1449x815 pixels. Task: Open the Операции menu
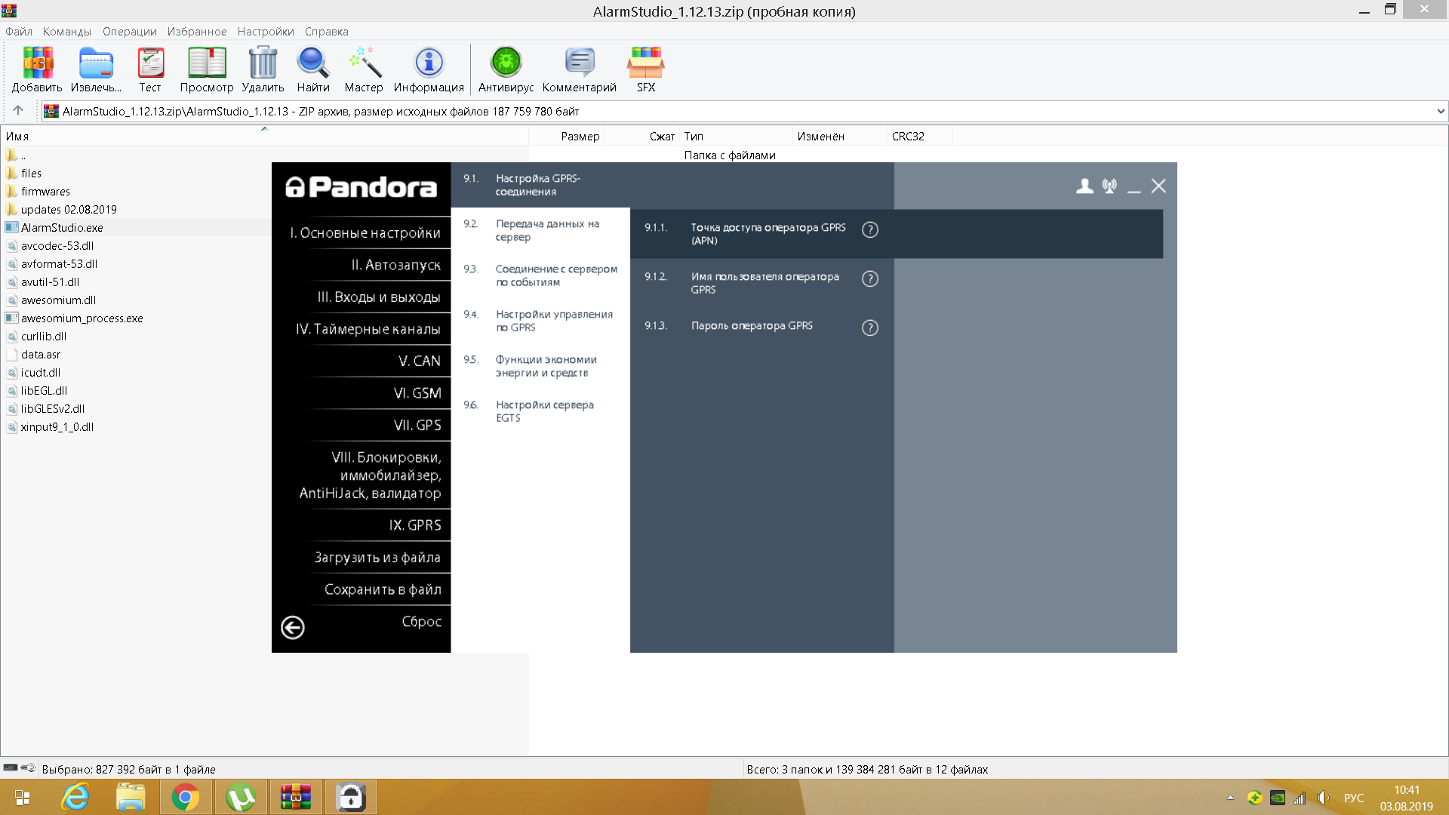pos(130,31)
